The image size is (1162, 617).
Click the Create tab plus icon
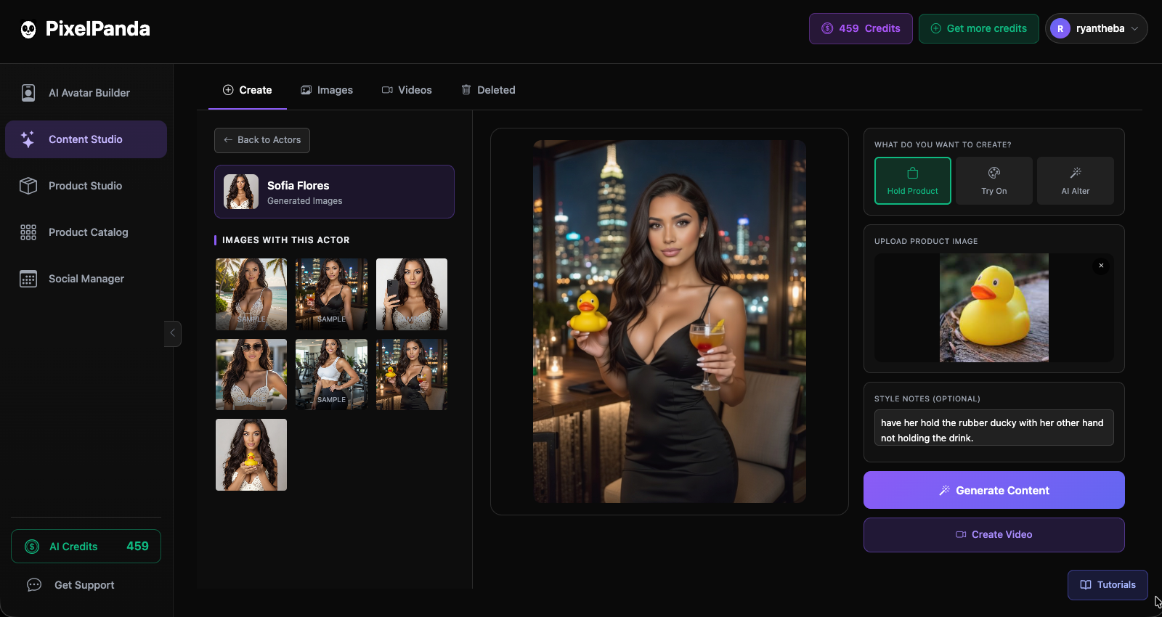(228, 90)
